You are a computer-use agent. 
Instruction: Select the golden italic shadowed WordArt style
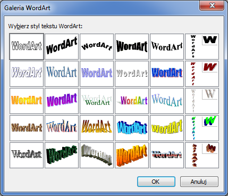(x=97, y=128)
